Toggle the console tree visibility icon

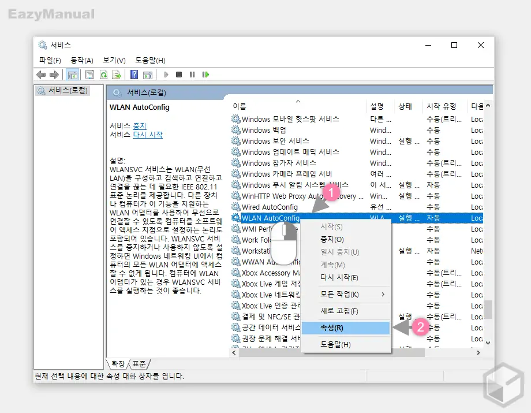[x=73, y=74]
